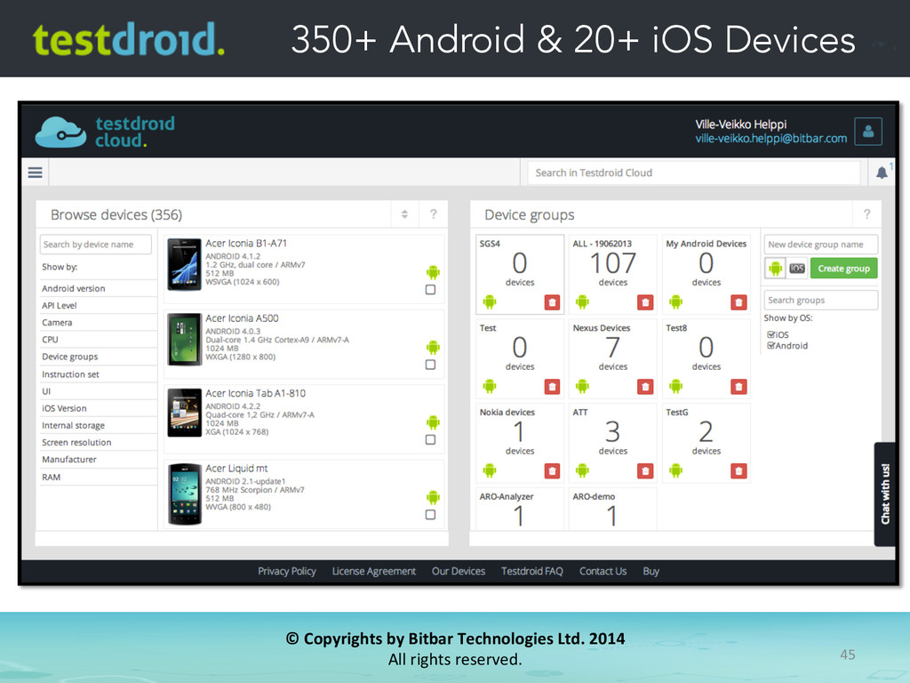Uncheck iOS in Show by OS
The height and width of the screenshot is (683, 910).
pos(771,334)
